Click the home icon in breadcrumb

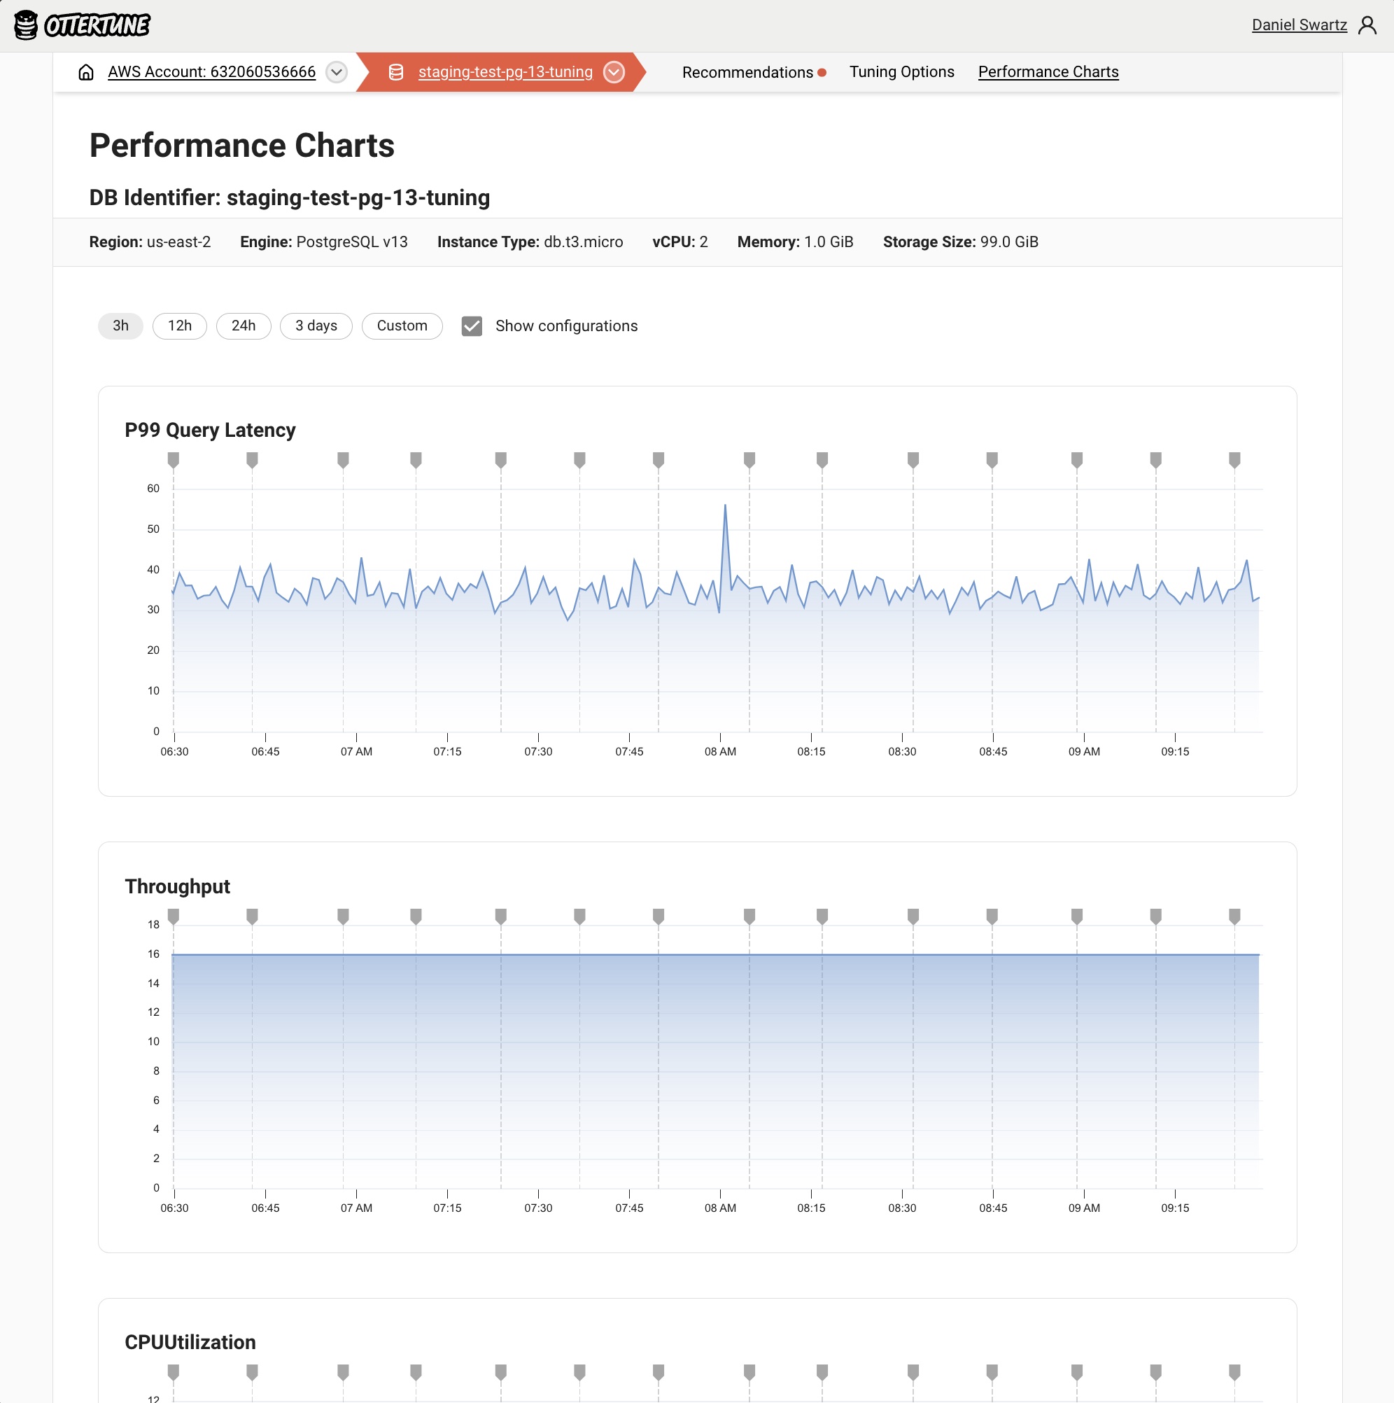point(85,72)
